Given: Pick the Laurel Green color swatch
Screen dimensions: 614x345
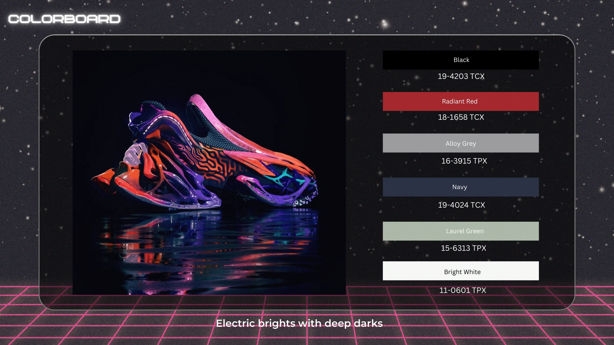Looking at the screenshot, I should tap(460, 231).
